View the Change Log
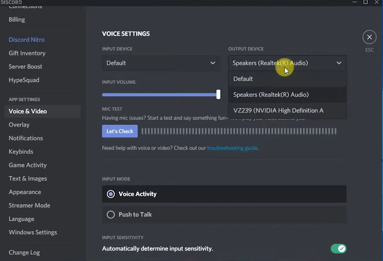The image size is (383, 261). coord(24,252)
